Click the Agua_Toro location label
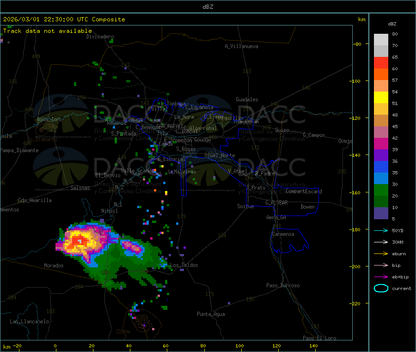Viewport: 416px width, 352px height. pos(49,119)
